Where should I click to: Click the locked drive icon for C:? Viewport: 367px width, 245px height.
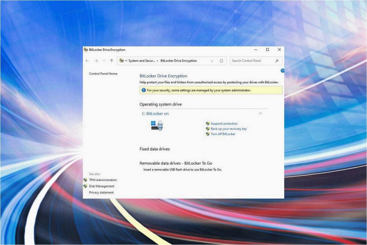[157, 126]
